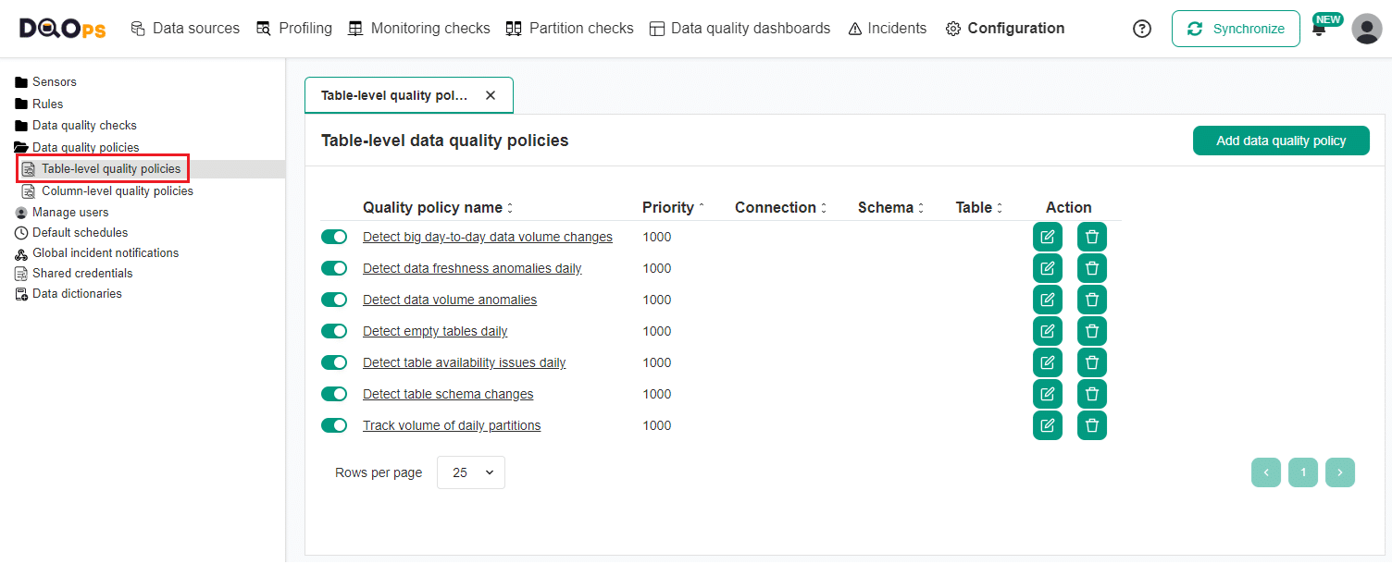Open 'Detect empty tables daily' policy link
1392x564 pixels.
coord(435,331)
